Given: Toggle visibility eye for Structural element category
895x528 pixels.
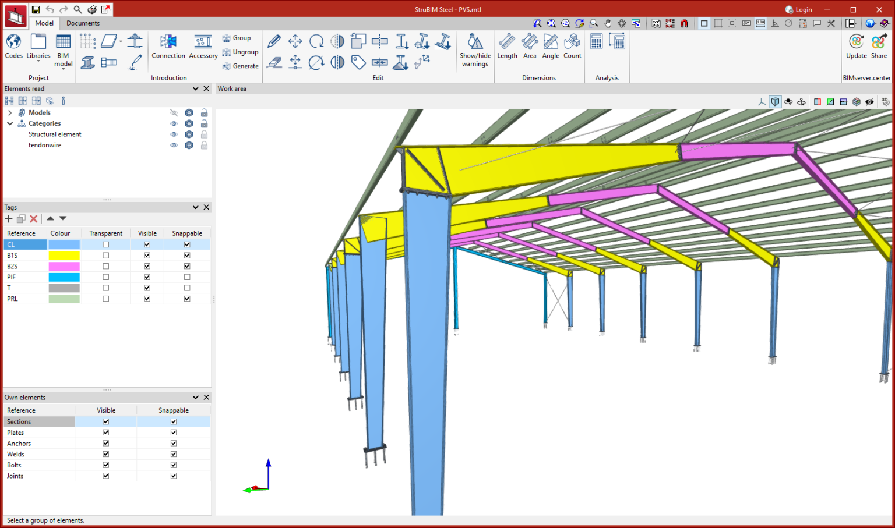Looking at the screenshot, I should point(173,134).
